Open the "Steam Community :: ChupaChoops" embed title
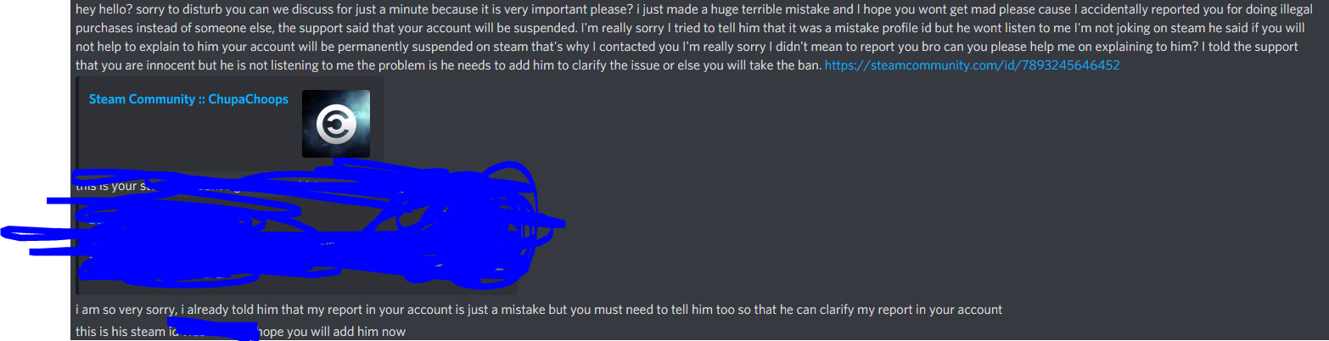This screenshot has width=1329, height=341. click(x=188, y=99)
